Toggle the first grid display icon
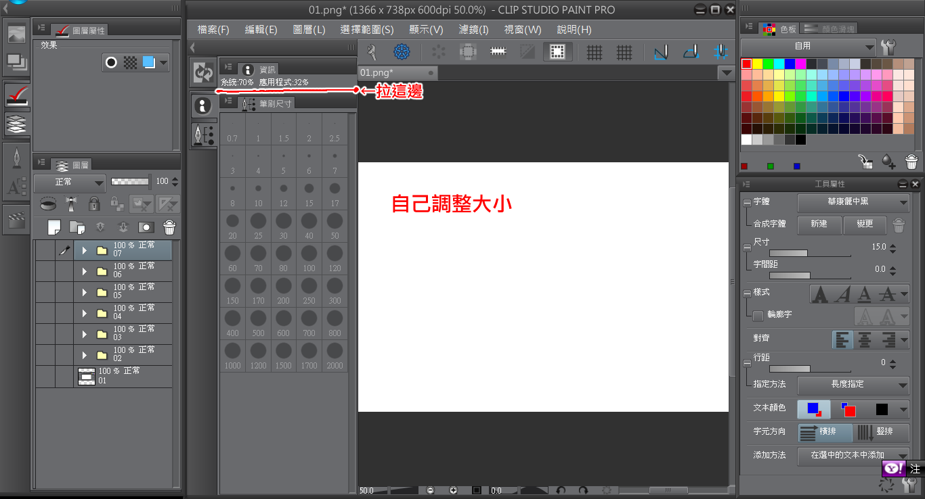This screenshot has height=499, width=925. (x=595, y=52)
